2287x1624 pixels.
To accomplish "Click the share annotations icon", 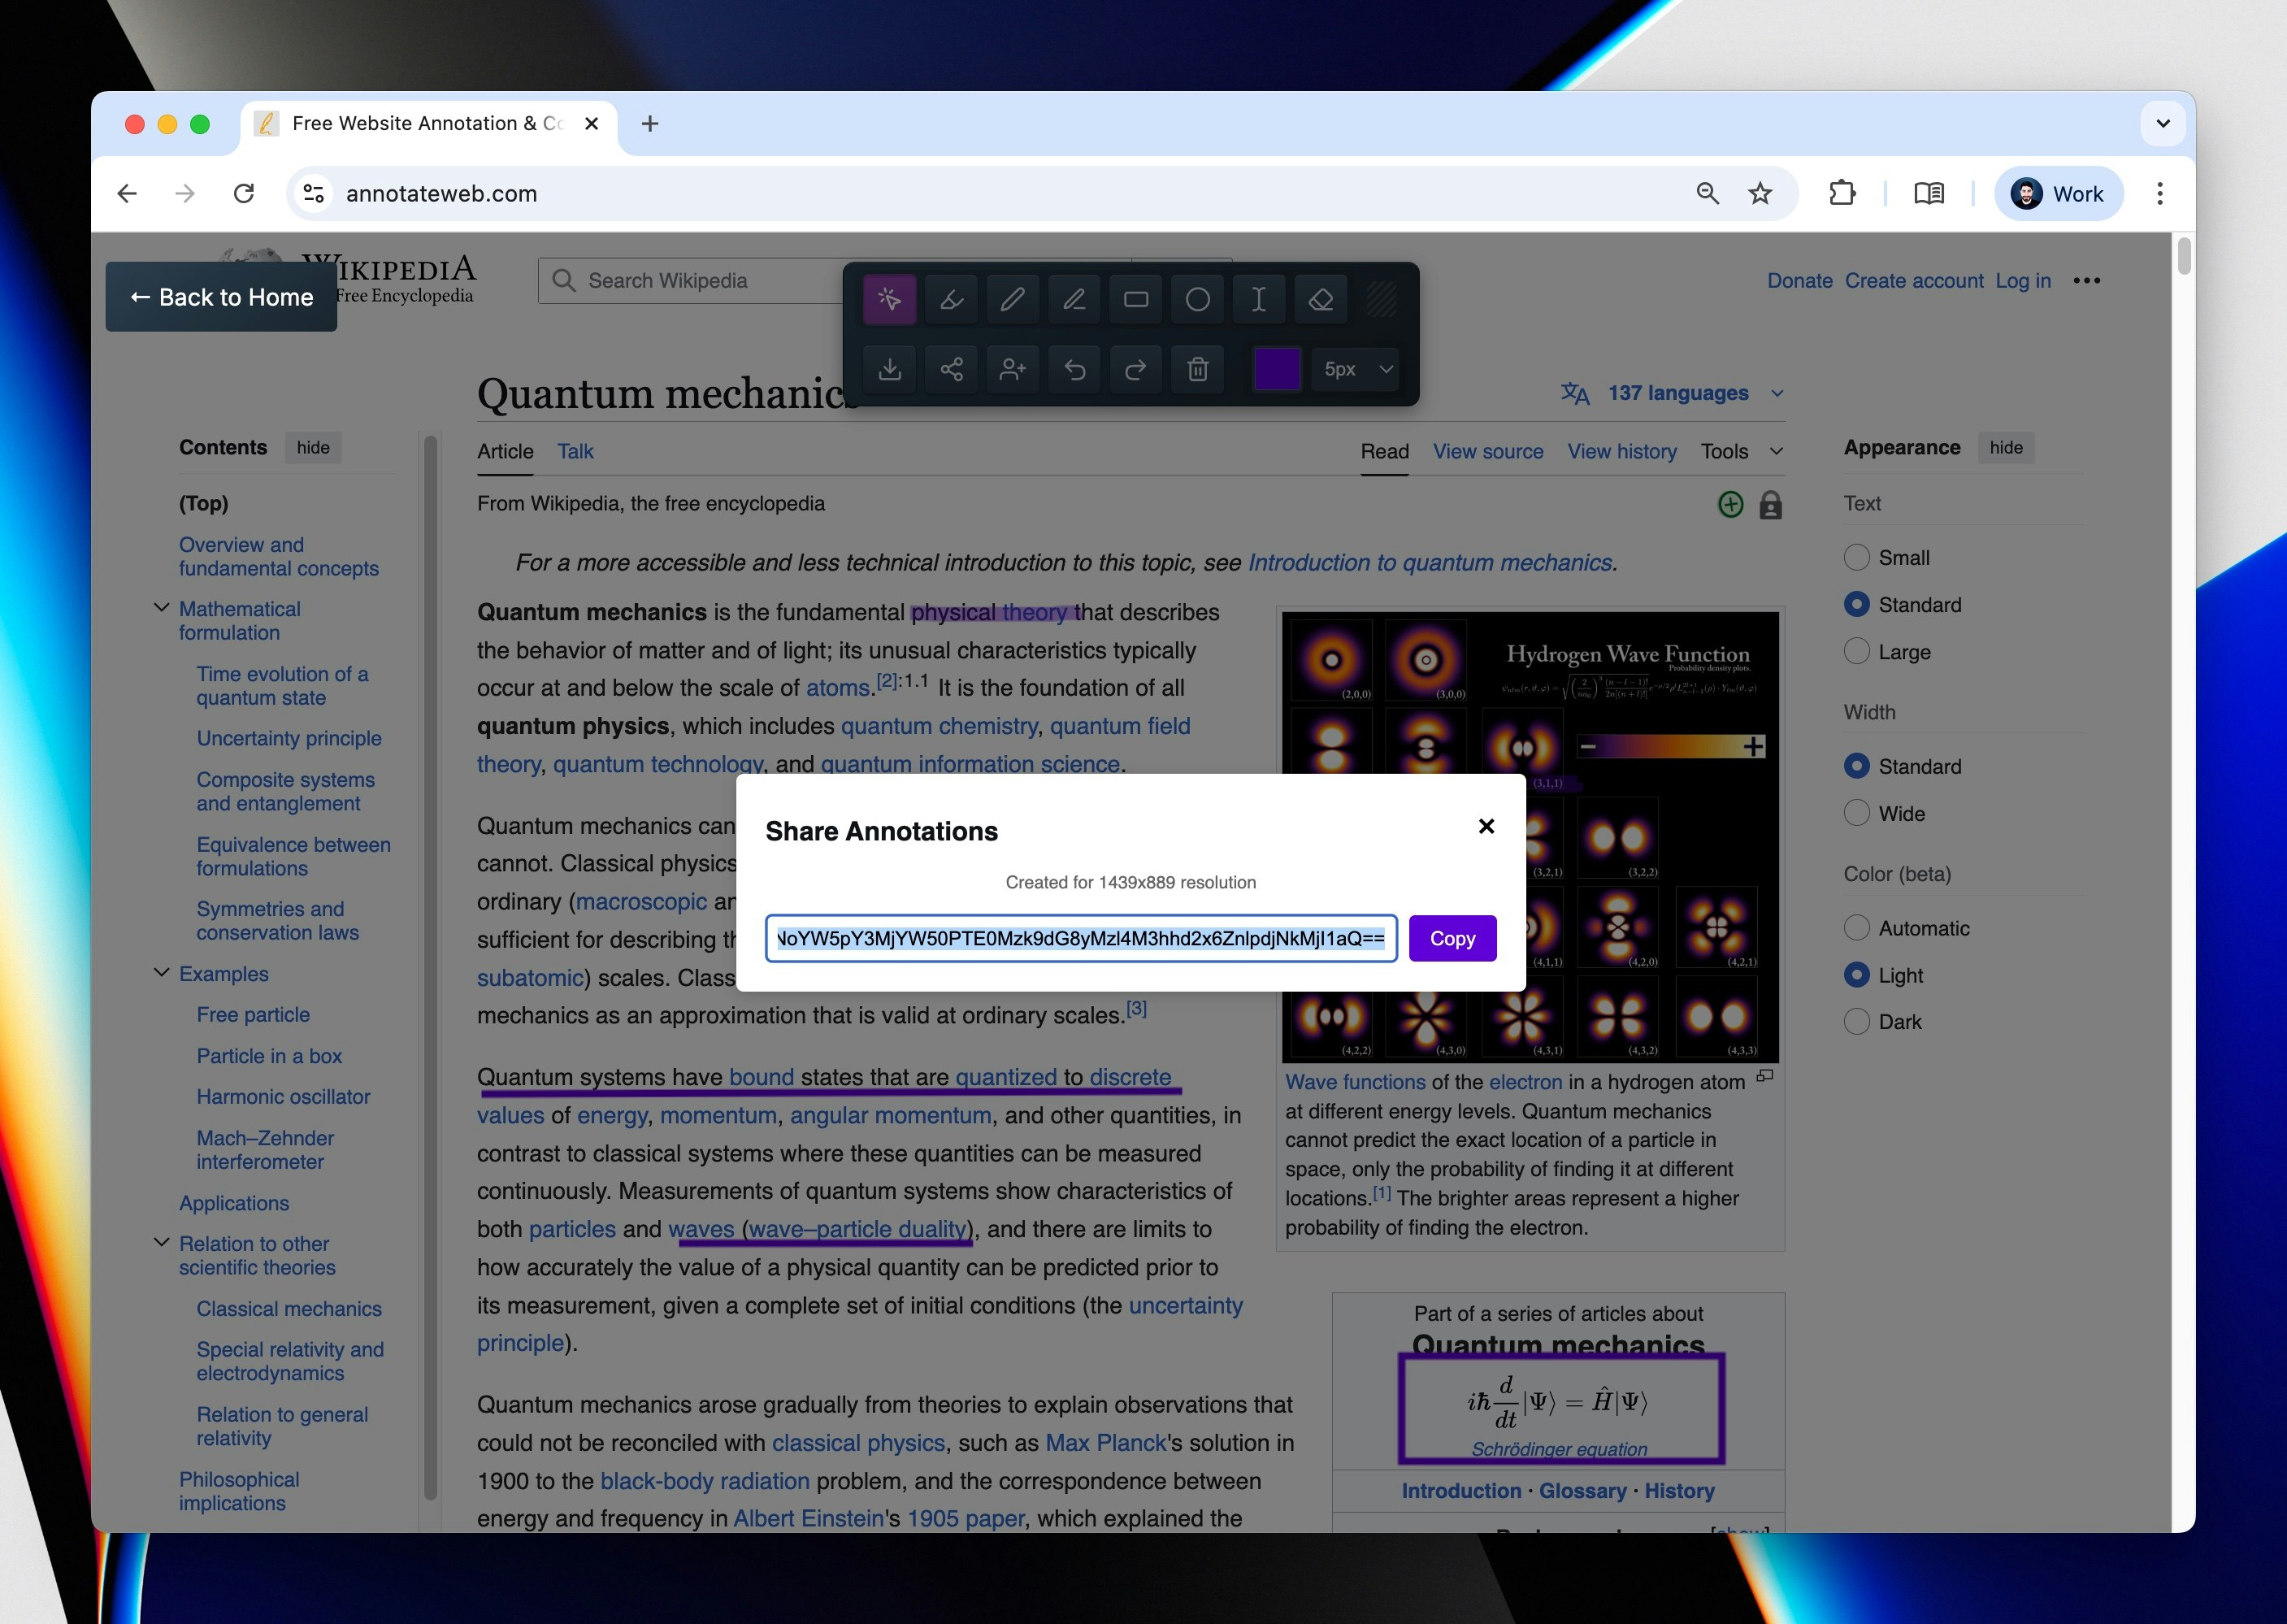I will point(951,370).
